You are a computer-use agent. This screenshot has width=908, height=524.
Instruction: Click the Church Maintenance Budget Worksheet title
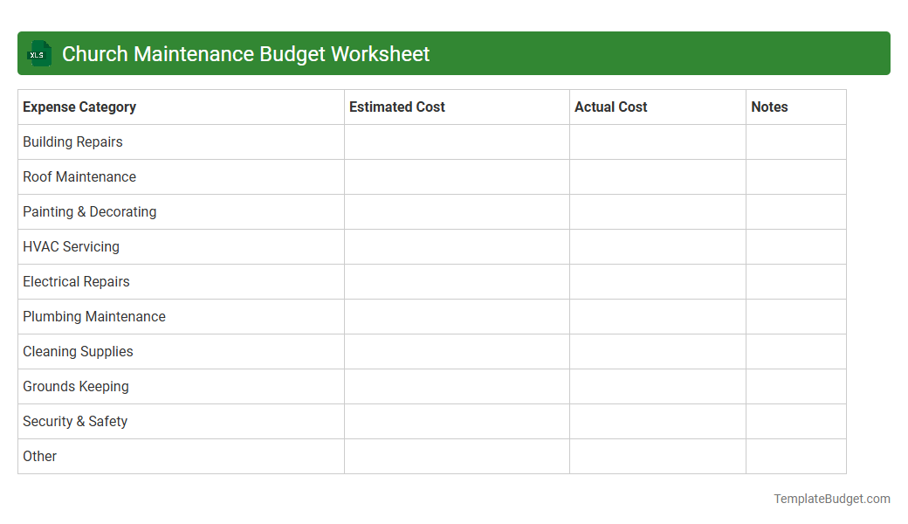tap(245, 53)
